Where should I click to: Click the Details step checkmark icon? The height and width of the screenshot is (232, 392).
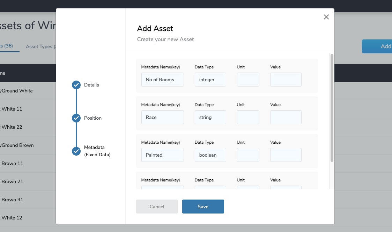[76, 85]
